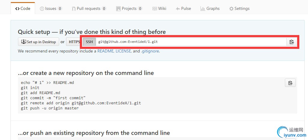Copy the SSH clone URL to clipboard
The width and height of the screenshot is (308, 140).
[291, 42]
